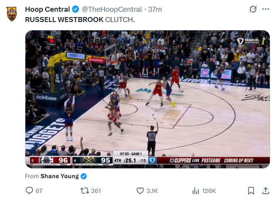Share the post via upload arrow icon

pos(265,191)
